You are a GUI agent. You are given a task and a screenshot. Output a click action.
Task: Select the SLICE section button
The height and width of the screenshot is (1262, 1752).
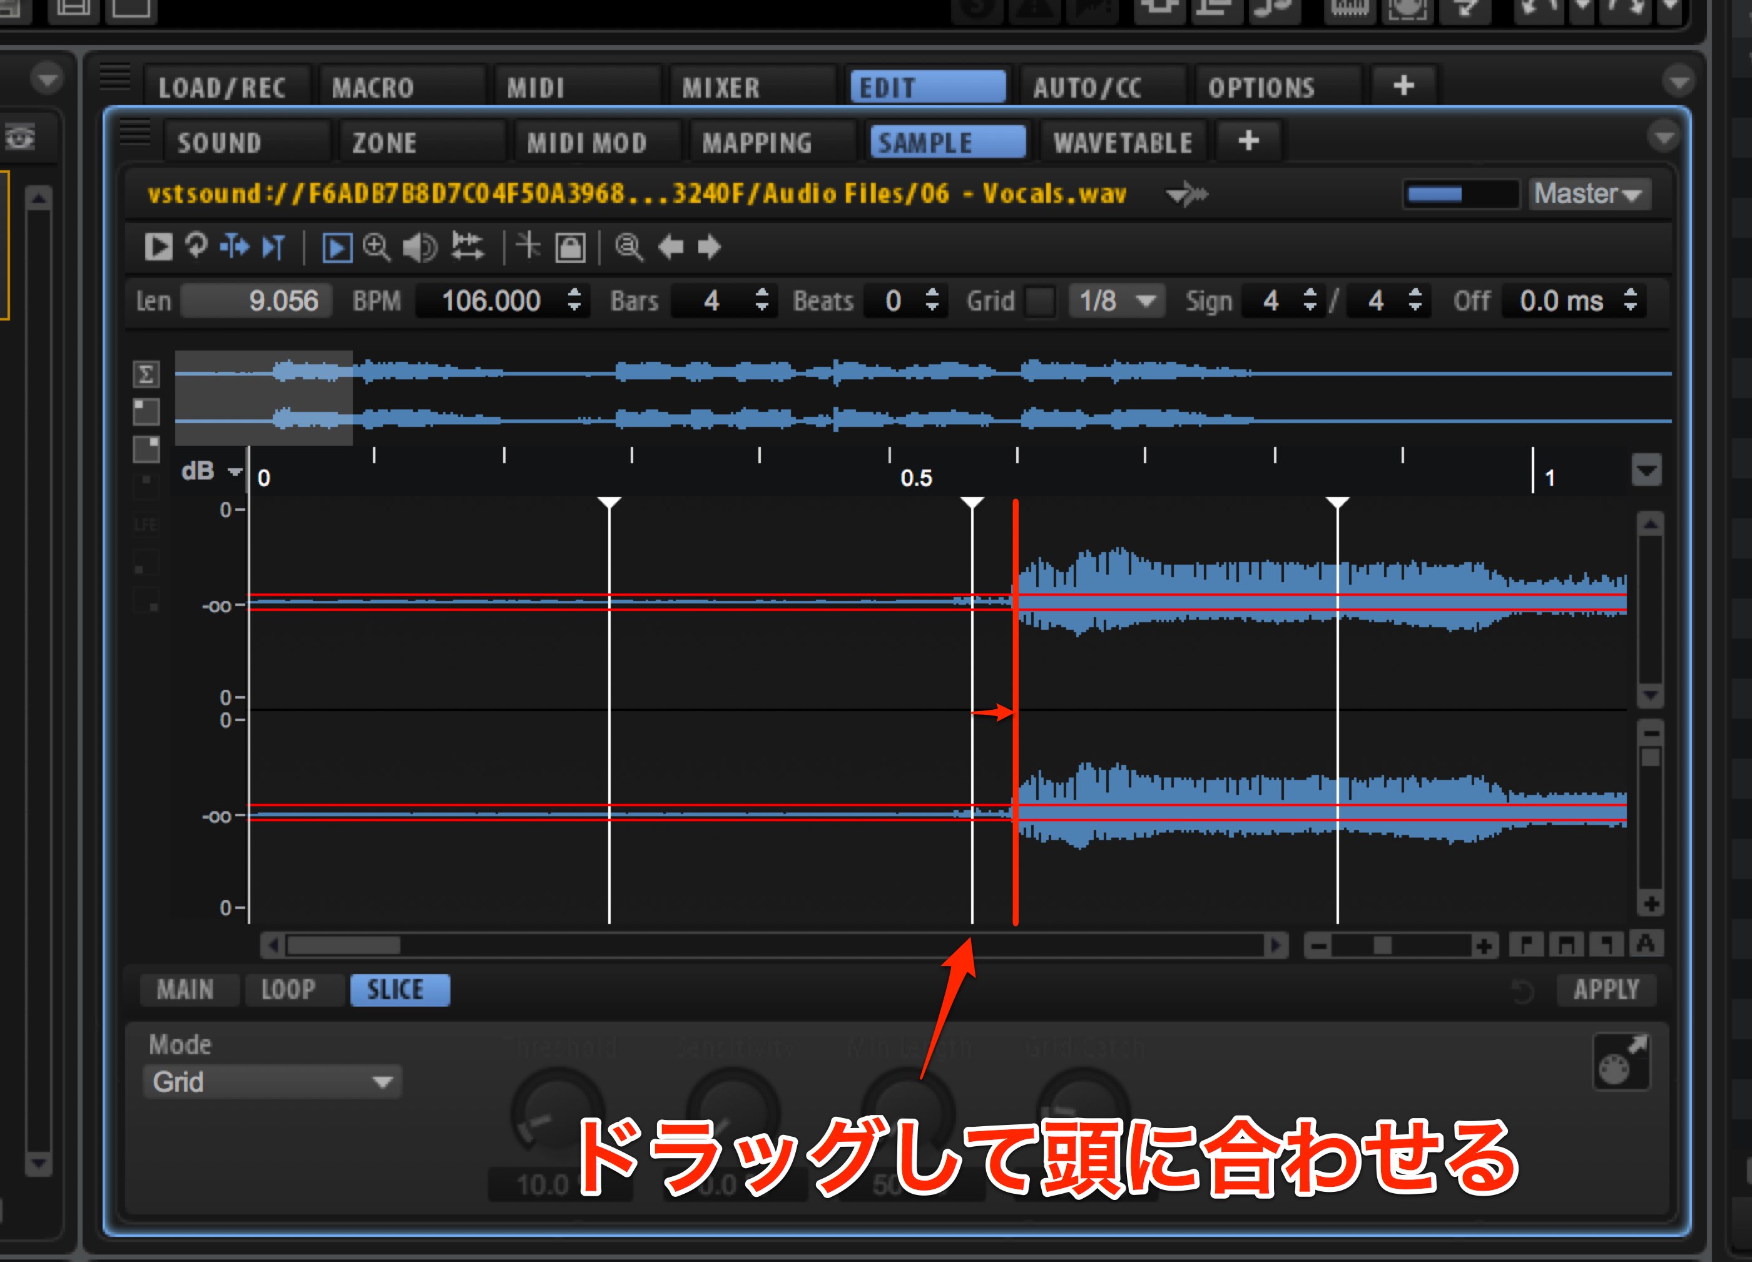399,990
